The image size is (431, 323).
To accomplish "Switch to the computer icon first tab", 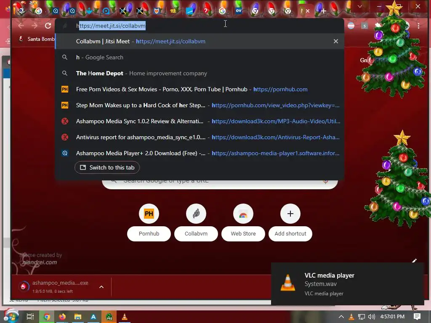I will (x=22, y=11).
